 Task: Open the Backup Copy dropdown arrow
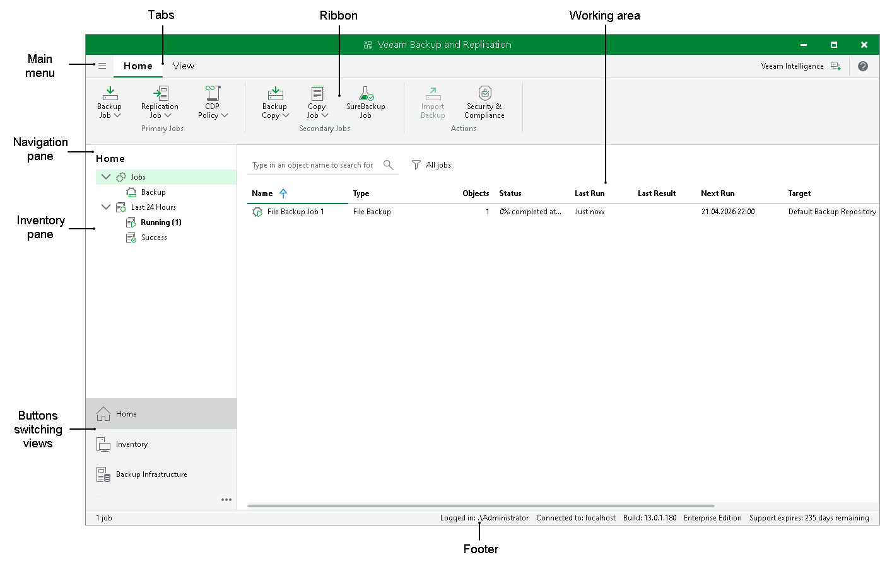pyautogui.click(x=286, y=115)
